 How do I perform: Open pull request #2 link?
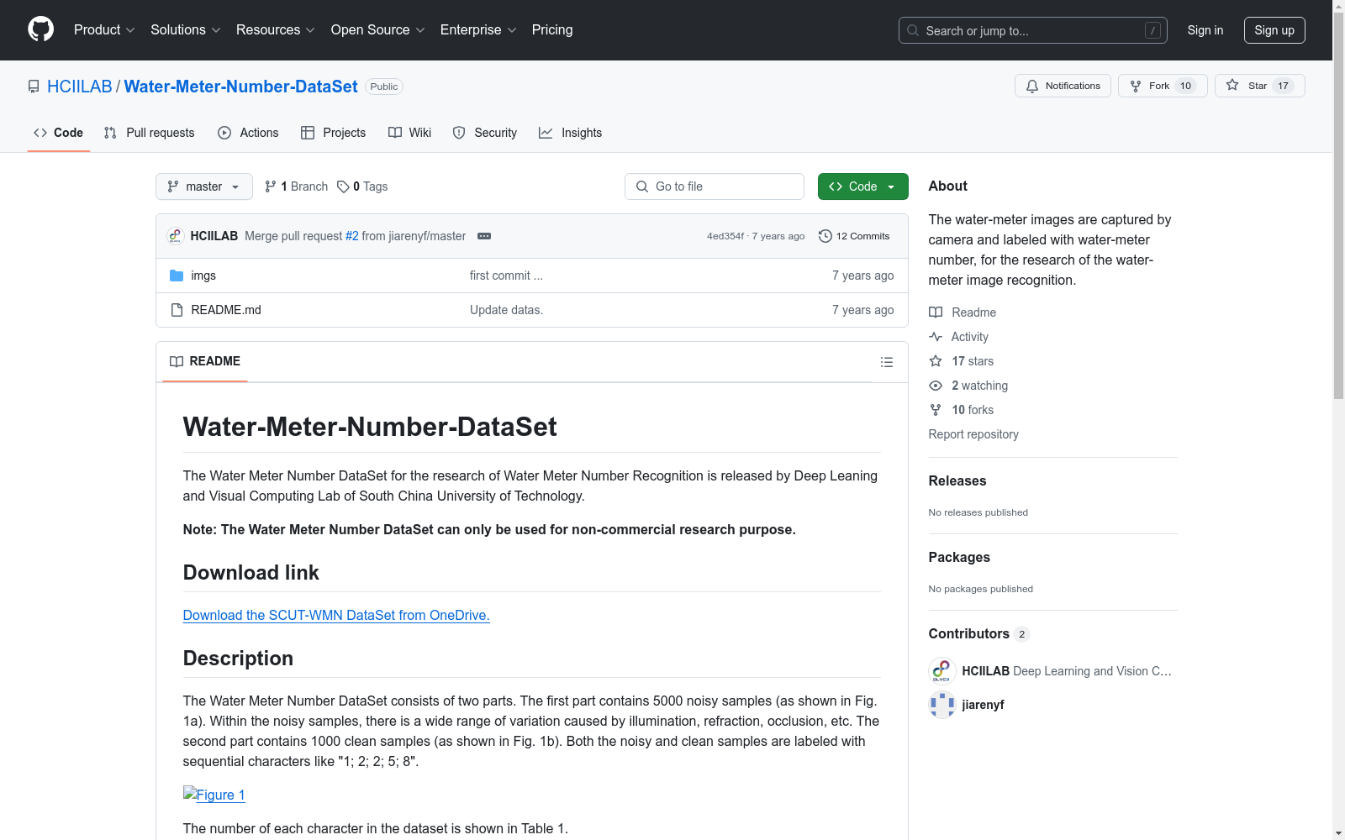click(x=351, y=236)
